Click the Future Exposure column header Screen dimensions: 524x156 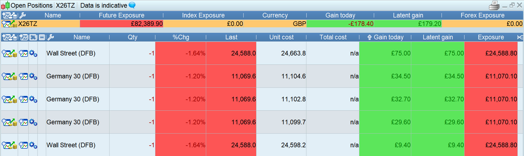coord(122,15)
